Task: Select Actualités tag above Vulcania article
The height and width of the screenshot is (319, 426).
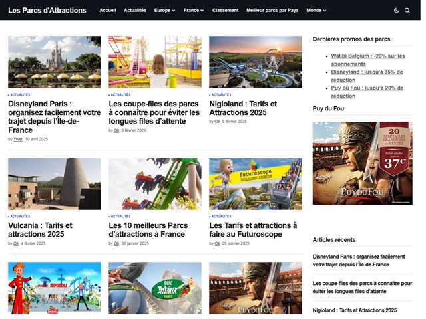Action: pos(19,216)
